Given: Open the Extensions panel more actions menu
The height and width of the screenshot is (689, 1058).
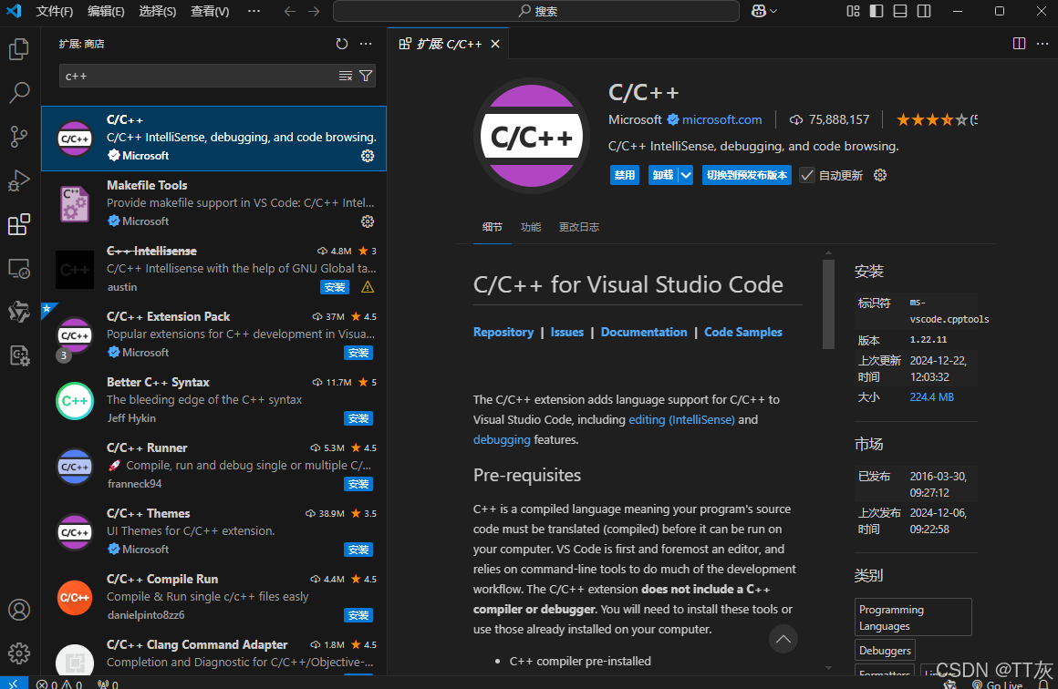Looking at the screenshot, I should (x=366, y=43).
